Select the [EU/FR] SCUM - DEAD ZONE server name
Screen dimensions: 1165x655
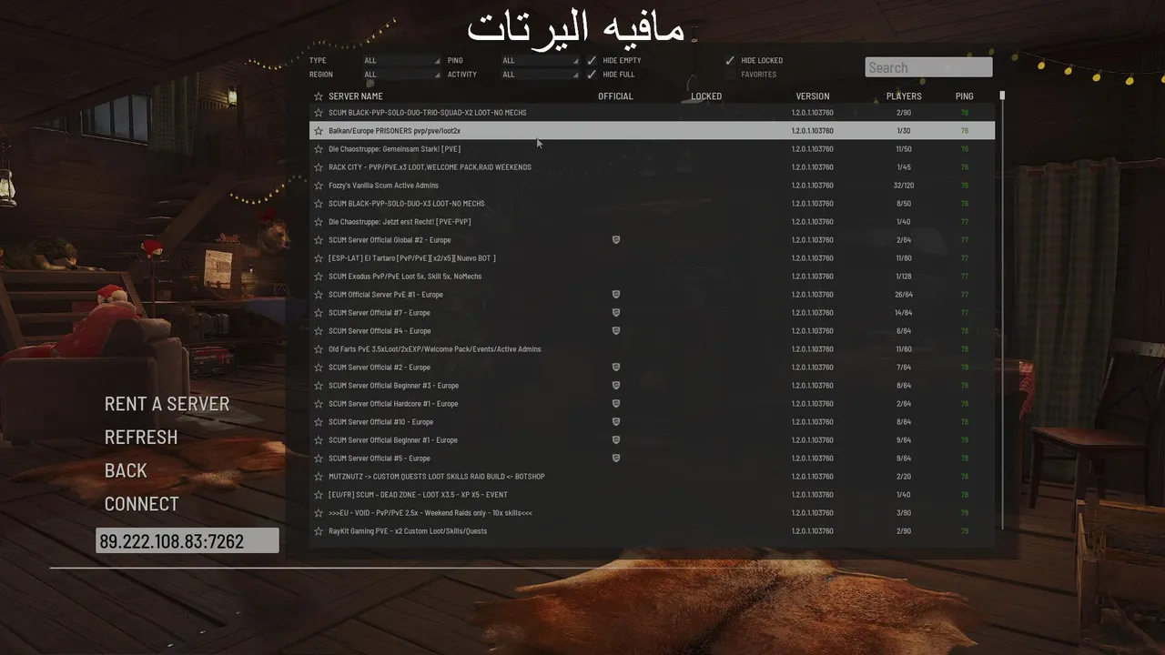coord(418,495)
